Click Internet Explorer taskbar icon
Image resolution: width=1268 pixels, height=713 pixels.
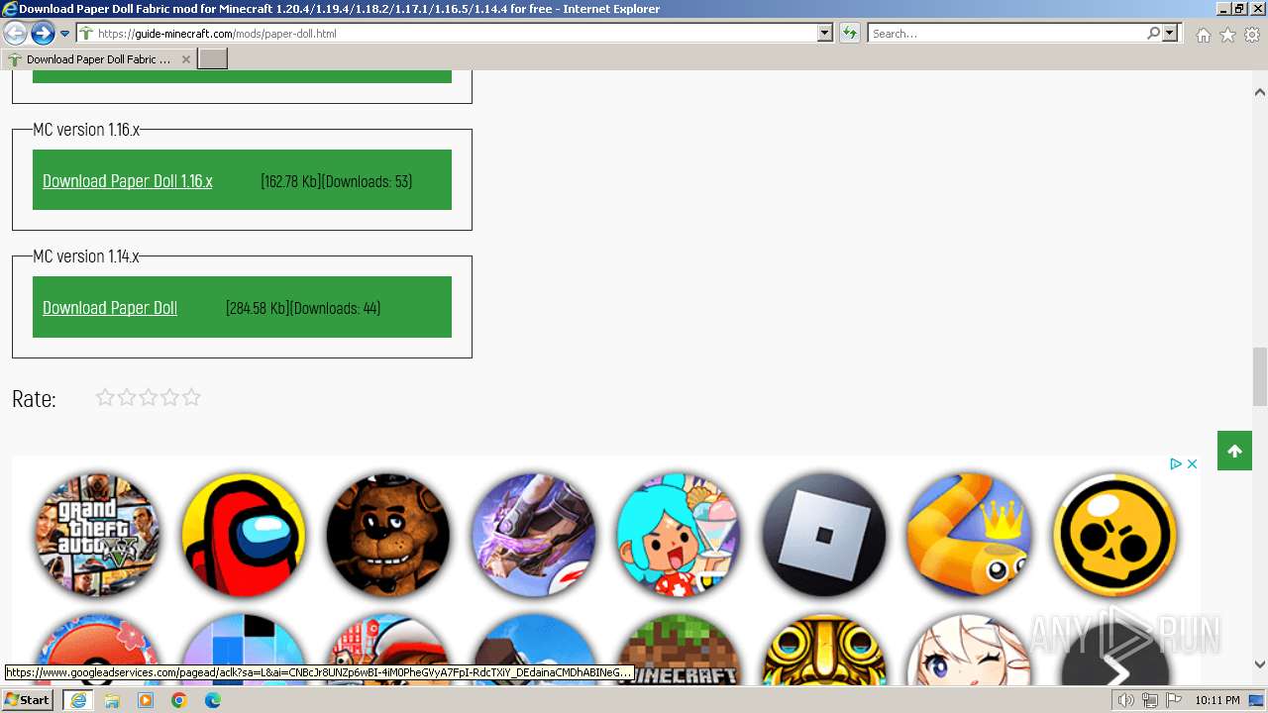click(77, 700)
